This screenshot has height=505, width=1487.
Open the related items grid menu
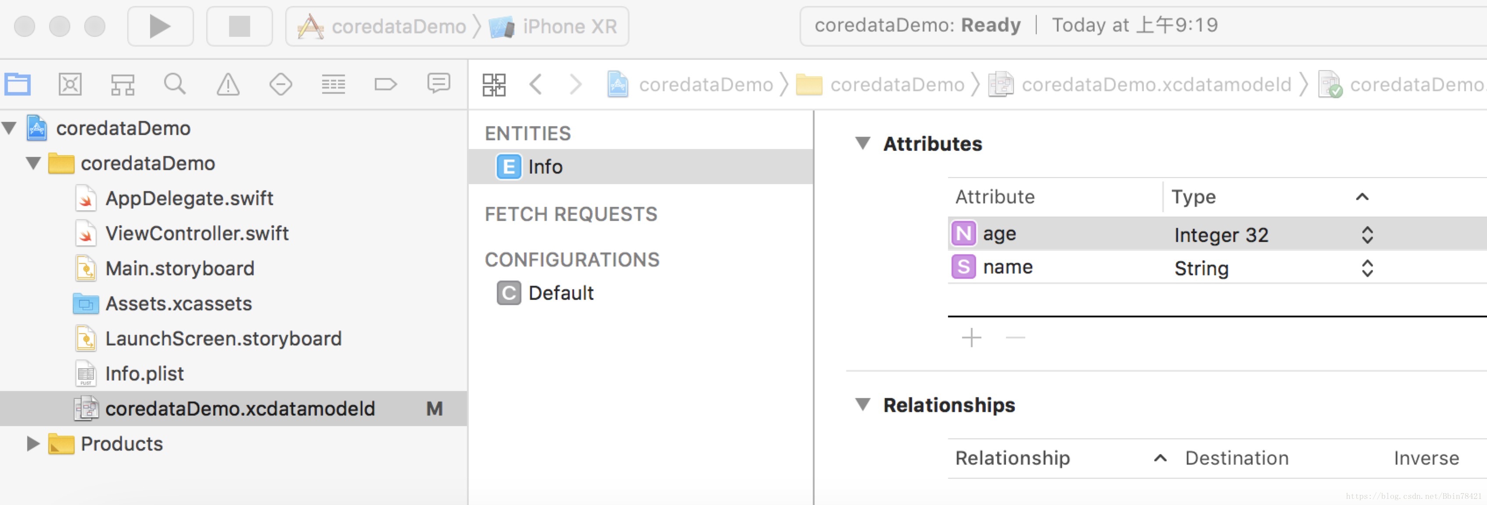click(x=494, y=85)
